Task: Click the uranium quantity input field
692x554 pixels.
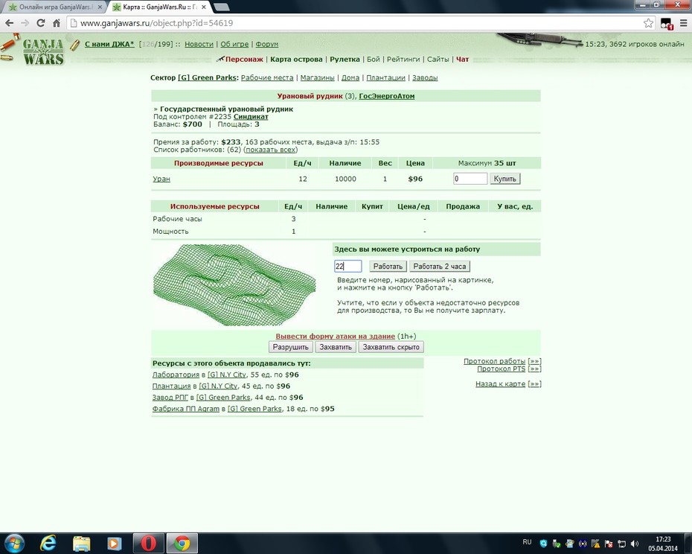Action: [x=470, y=179]
